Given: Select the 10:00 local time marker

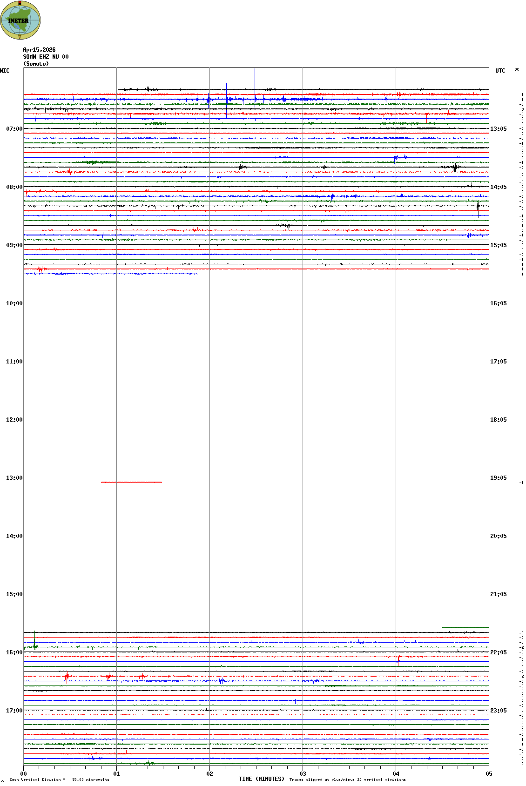Looking at the screenshot, I should coord(14,303).
